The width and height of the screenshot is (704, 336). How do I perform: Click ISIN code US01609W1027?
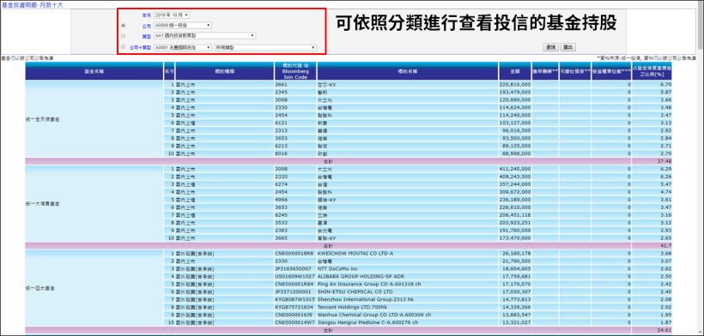coord(295,276)
